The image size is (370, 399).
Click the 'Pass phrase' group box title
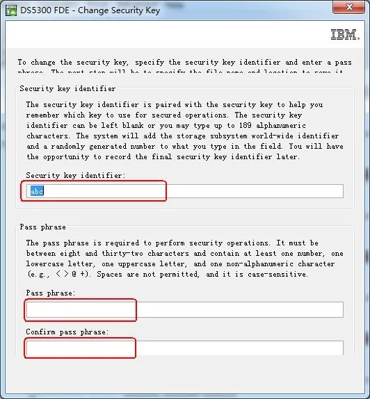click(43, 227)
